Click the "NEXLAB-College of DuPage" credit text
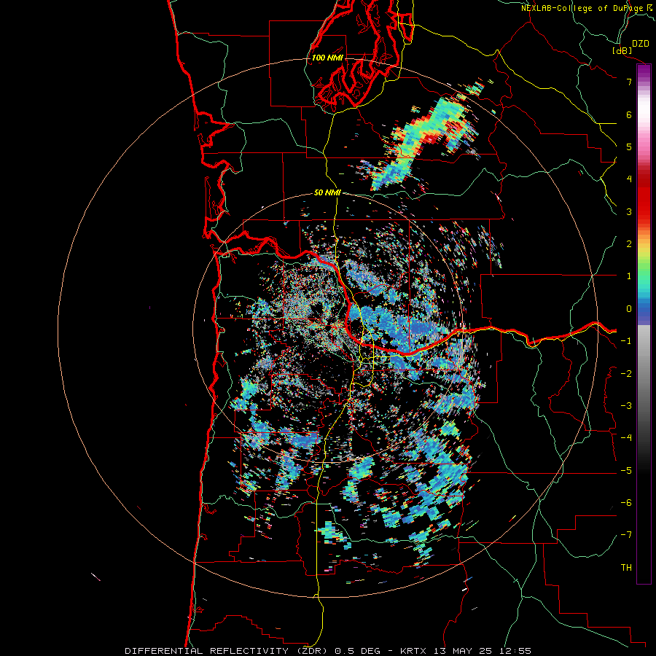656x656 pixels. click(x=582, y=8)
